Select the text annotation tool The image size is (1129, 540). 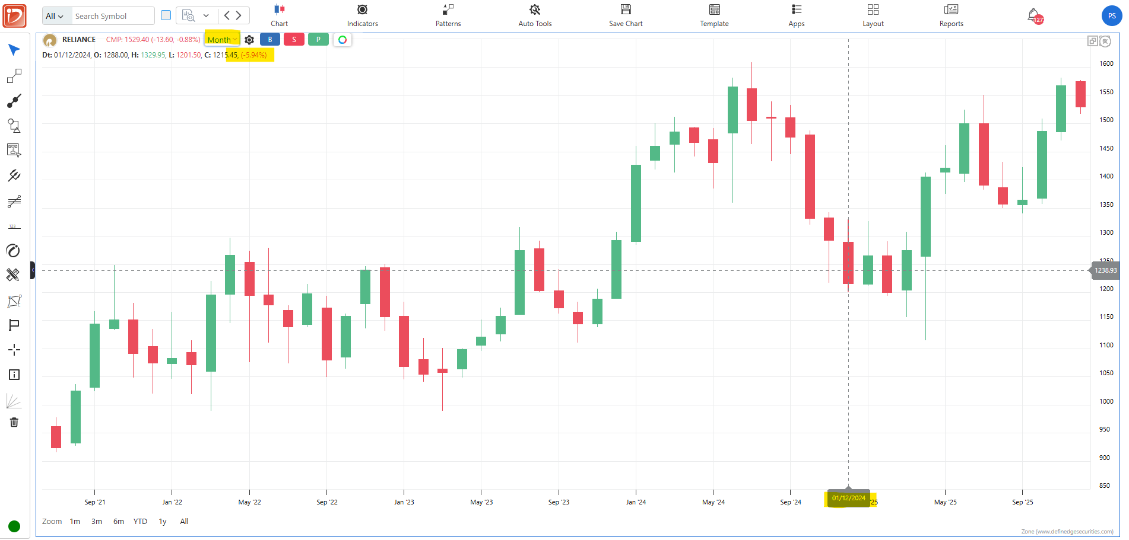[x=14, y=151]
